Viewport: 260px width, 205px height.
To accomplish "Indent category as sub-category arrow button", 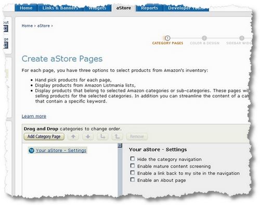I will pyautogui.click(x=102, y=137).
